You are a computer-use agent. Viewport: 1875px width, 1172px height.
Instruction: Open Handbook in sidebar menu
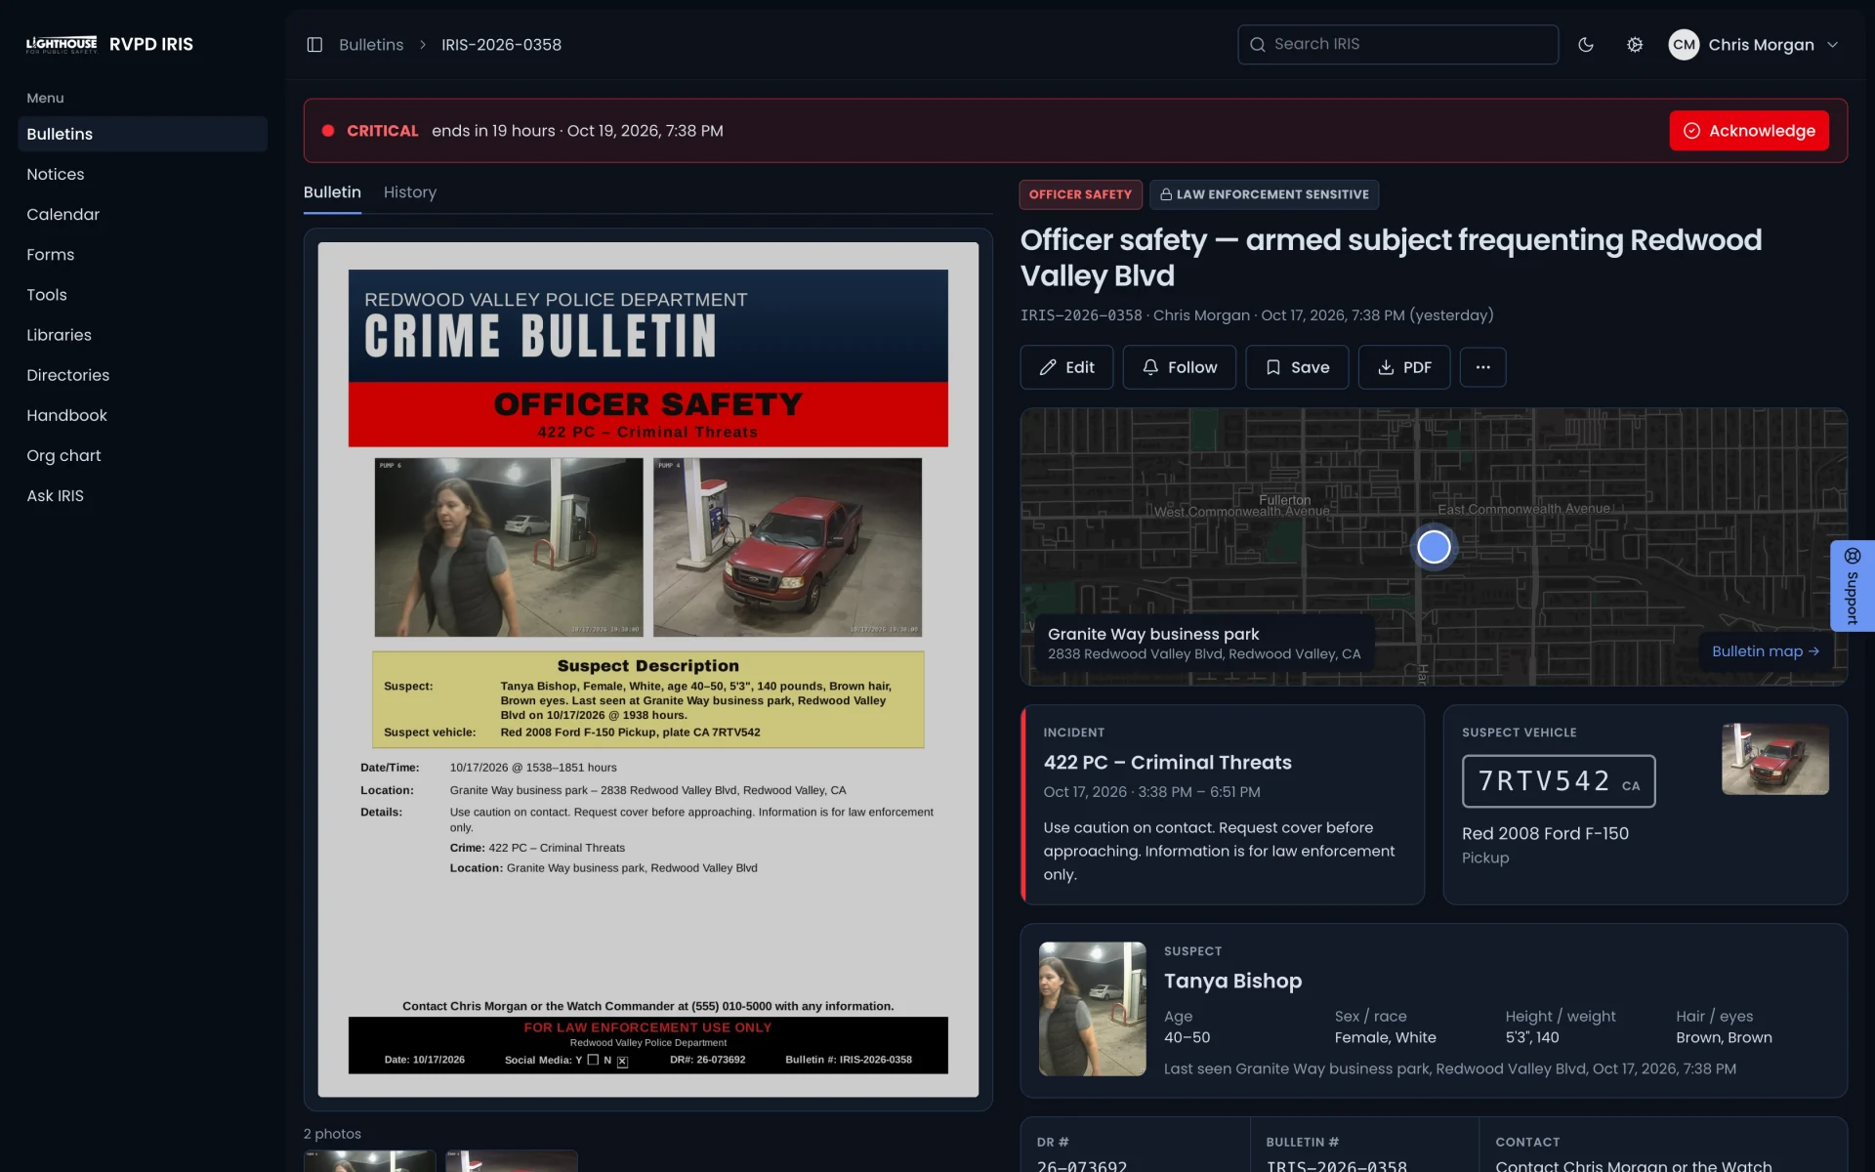point(143,415)
